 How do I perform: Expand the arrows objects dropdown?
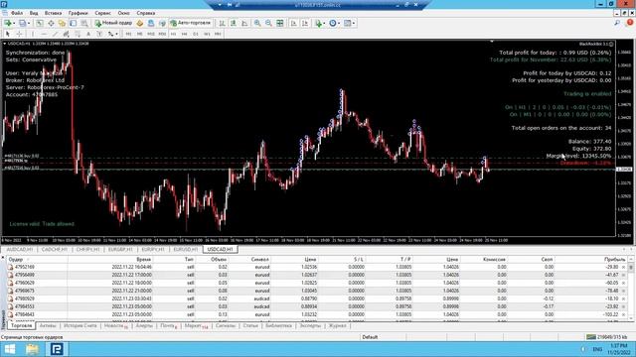point(117,34)
